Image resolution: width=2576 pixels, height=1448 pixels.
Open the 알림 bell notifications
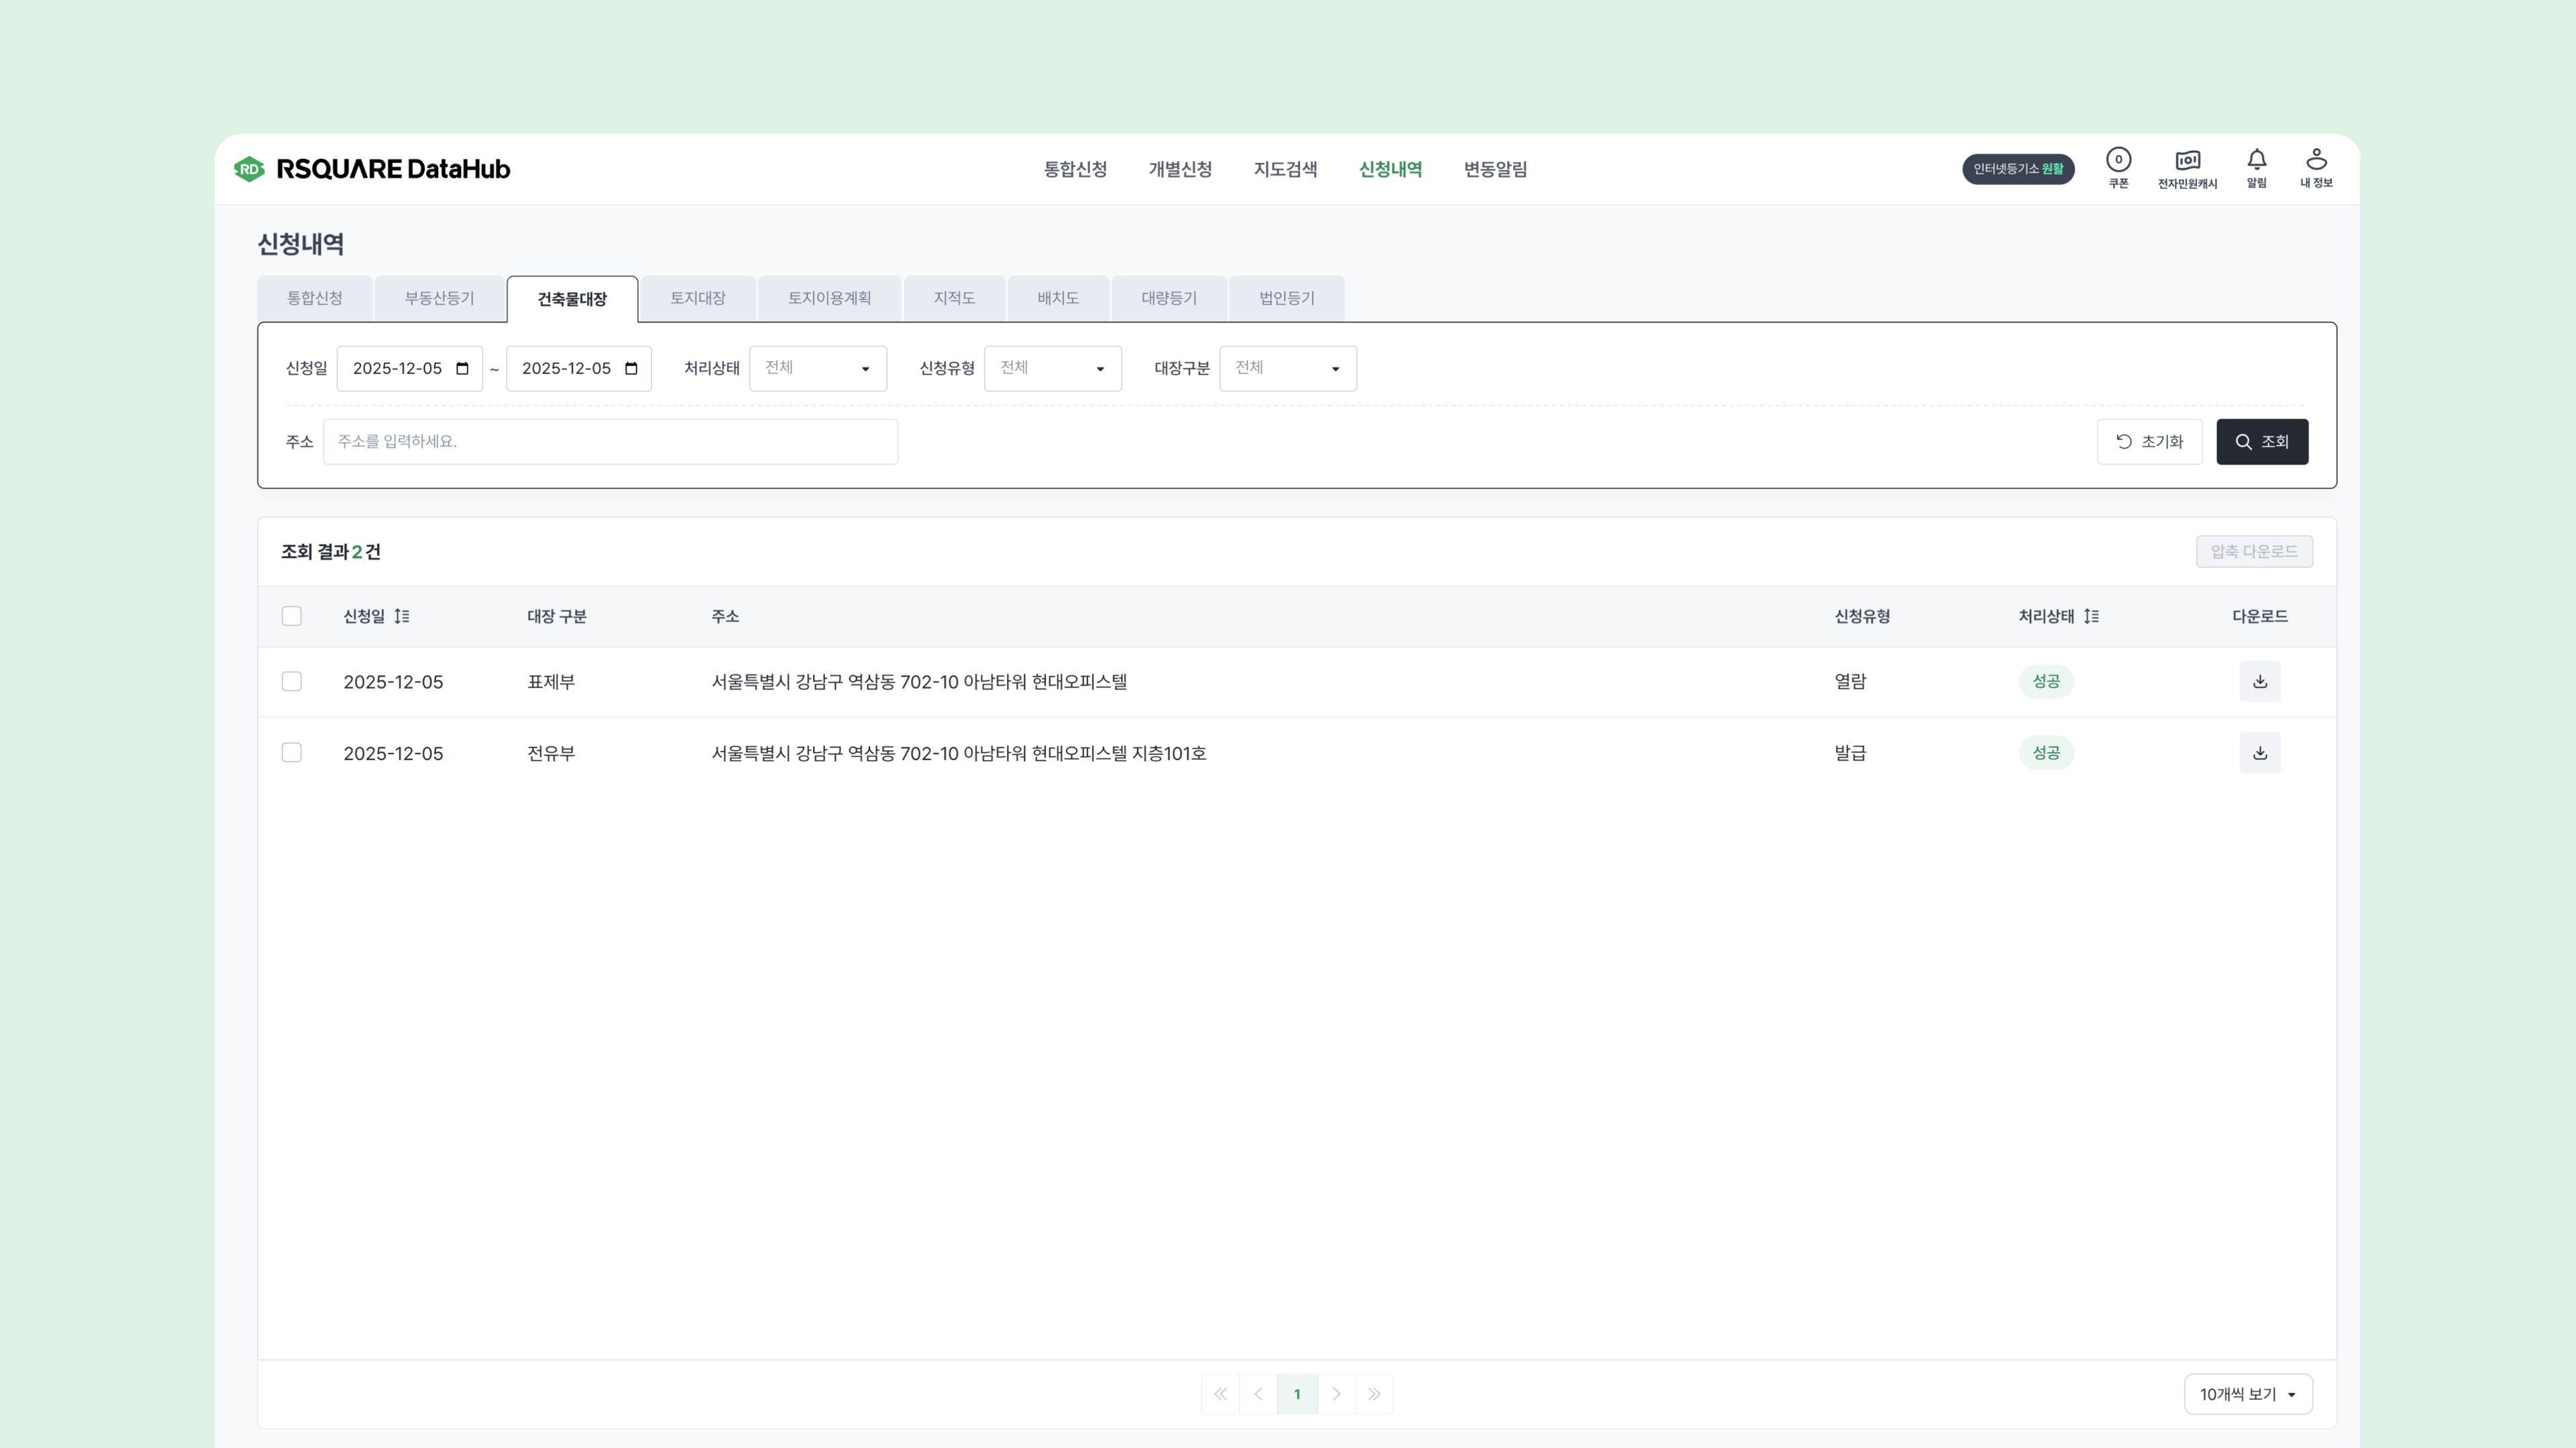click(x=2256, y=167)
